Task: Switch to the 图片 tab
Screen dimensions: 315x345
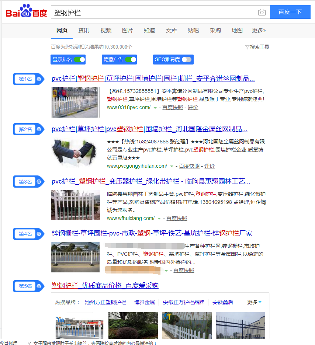Action: [128, 30]
